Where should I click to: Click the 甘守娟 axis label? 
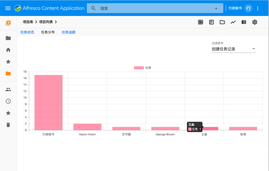point(126,134)
